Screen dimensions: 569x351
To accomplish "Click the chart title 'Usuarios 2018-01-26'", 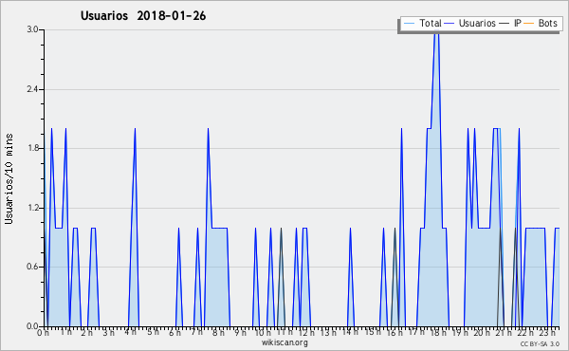I will point(143,16).
